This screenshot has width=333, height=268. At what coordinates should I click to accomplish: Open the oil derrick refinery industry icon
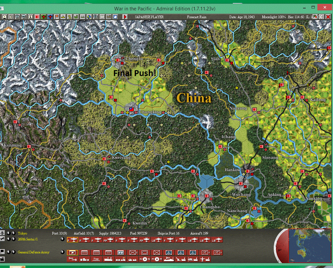[96, 259]
